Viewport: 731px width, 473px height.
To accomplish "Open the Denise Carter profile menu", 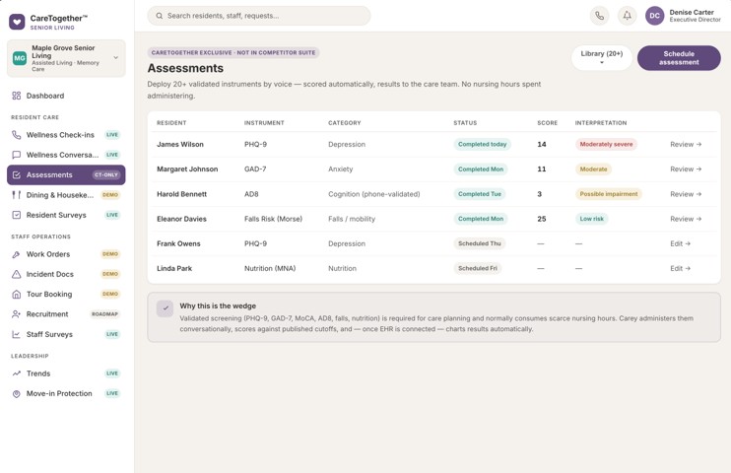I will 683,16.
